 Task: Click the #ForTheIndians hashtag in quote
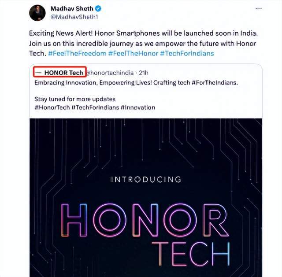coord(215,83)
